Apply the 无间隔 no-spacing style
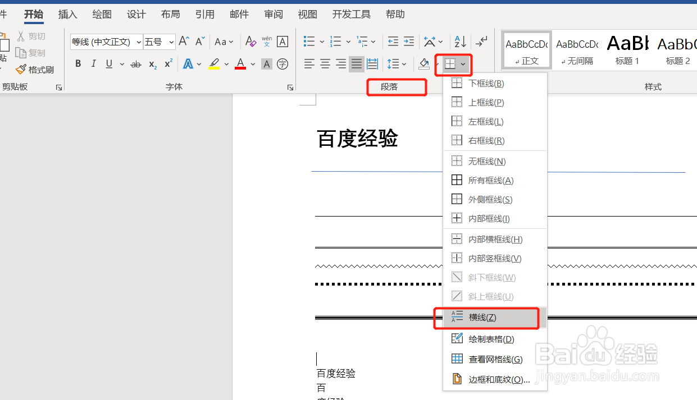697x400 pixels. (x=577, y=50)
